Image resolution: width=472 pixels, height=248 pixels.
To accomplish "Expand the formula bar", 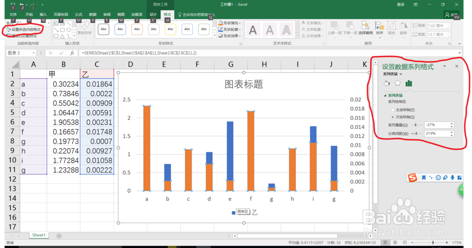I will click(459, 53).
